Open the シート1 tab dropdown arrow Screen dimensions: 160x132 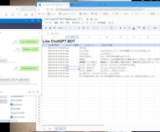click(x=64, y=129)
